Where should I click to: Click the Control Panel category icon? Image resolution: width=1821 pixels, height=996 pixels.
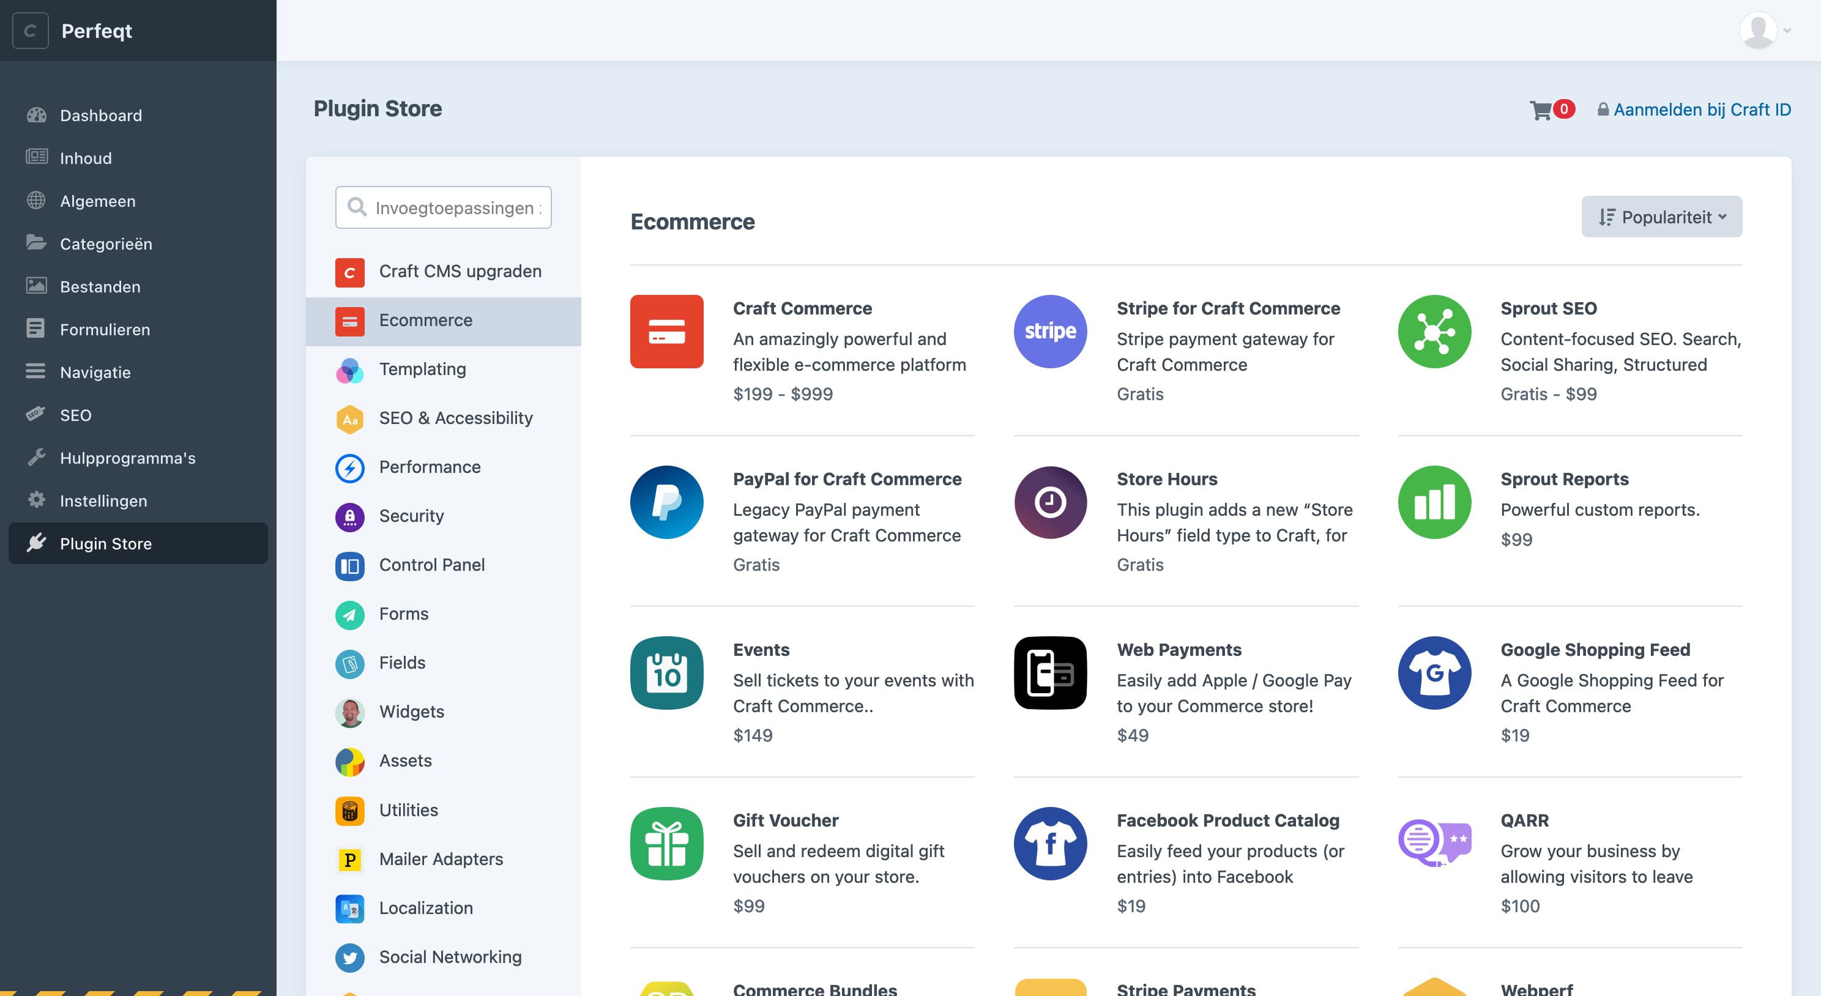pos(349,565)
